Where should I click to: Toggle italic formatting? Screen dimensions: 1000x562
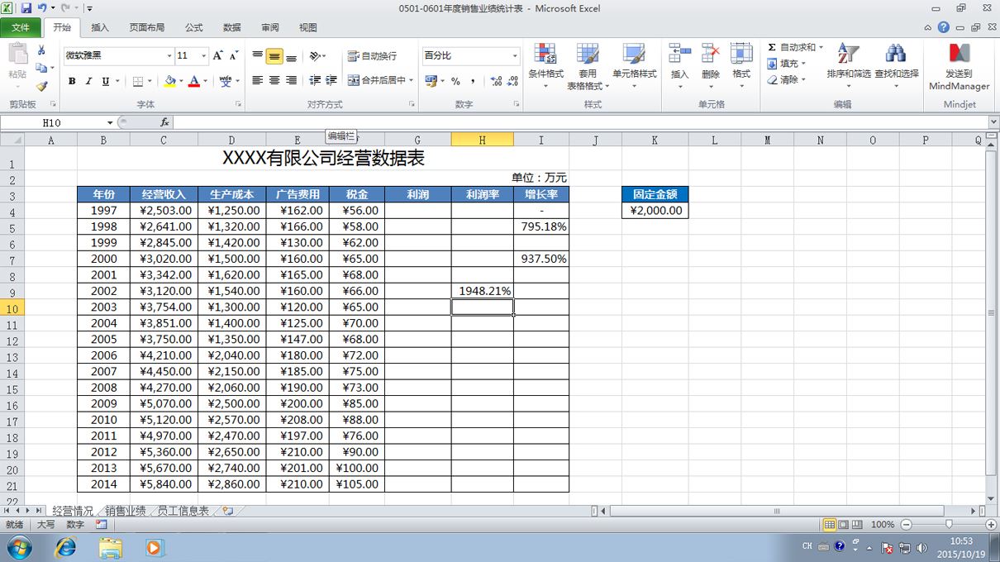click(88, 81)
